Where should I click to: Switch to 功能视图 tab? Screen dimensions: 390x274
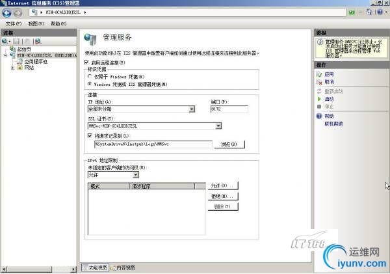point(95,267)
